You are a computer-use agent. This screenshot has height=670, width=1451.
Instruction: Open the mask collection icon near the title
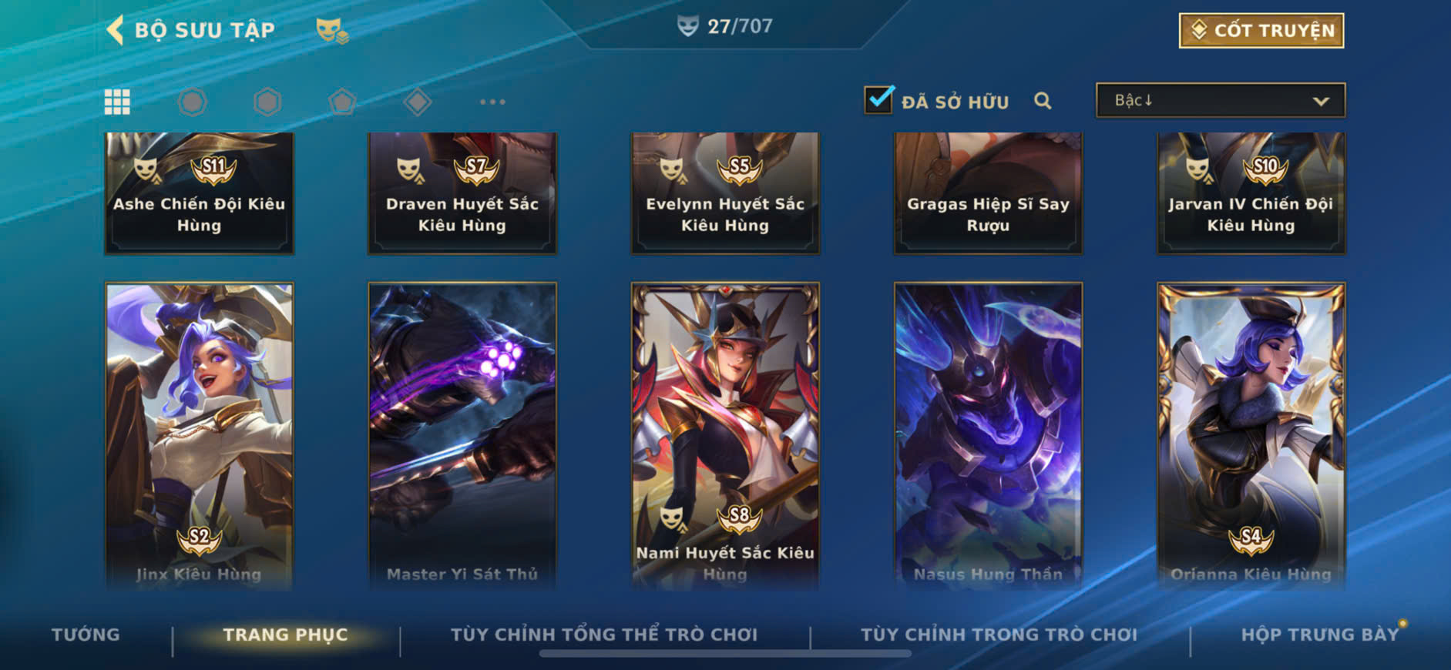point(332,31)
